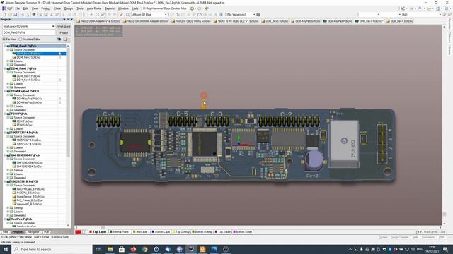Click the New document toolbar icon
Viewport: 453px width, 254px height.
point(4,14)
